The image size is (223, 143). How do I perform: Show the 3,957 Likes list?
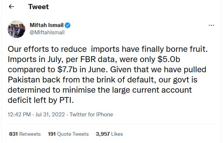(109, 134)
